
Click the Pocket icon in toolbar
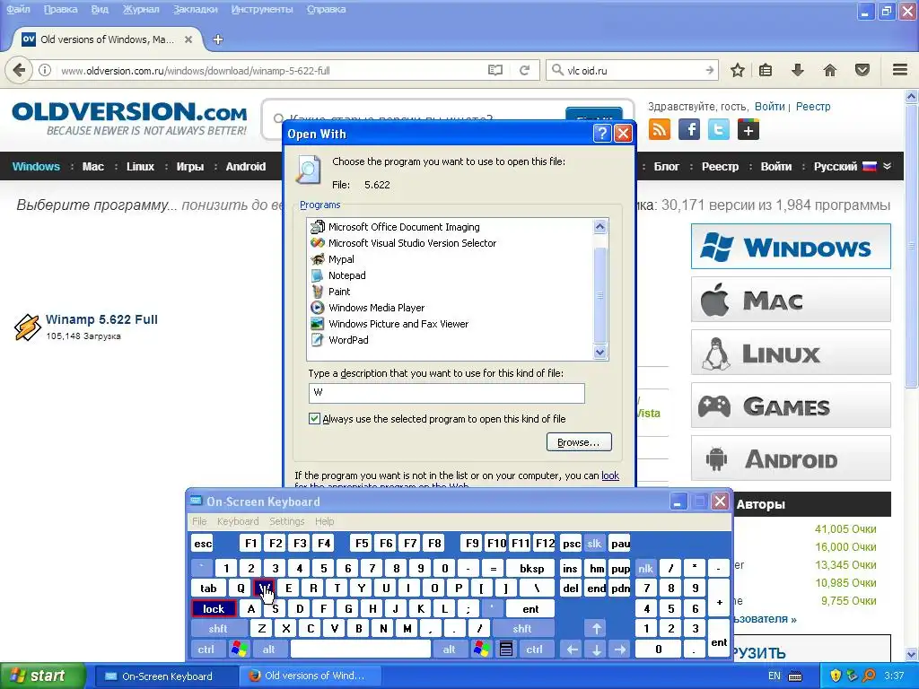(862, 70)
